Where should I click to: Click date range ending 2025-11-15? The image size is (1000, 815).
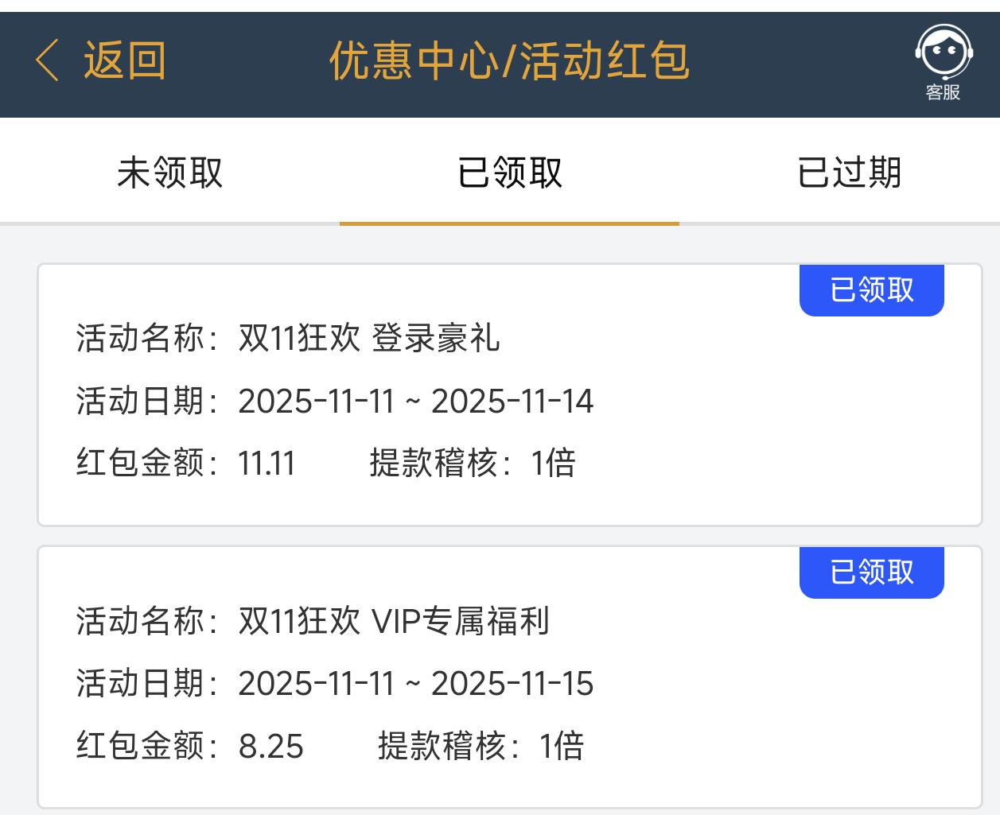pos(415,684)
